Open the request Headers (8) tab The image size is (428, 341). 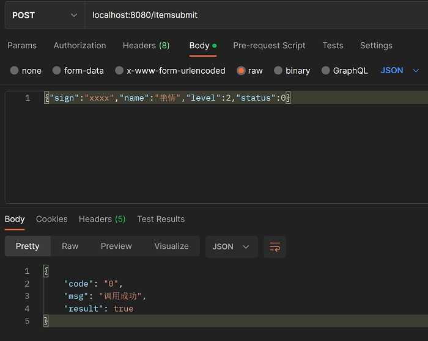click(146, 46)
